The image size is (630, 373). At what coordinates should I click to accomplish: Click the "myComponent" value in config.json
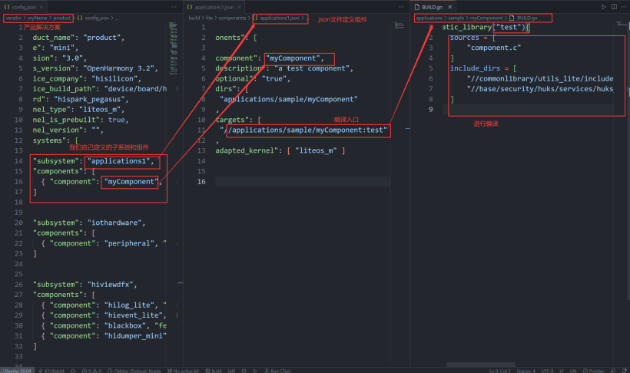pyautogui.click(x=129, y=181)
